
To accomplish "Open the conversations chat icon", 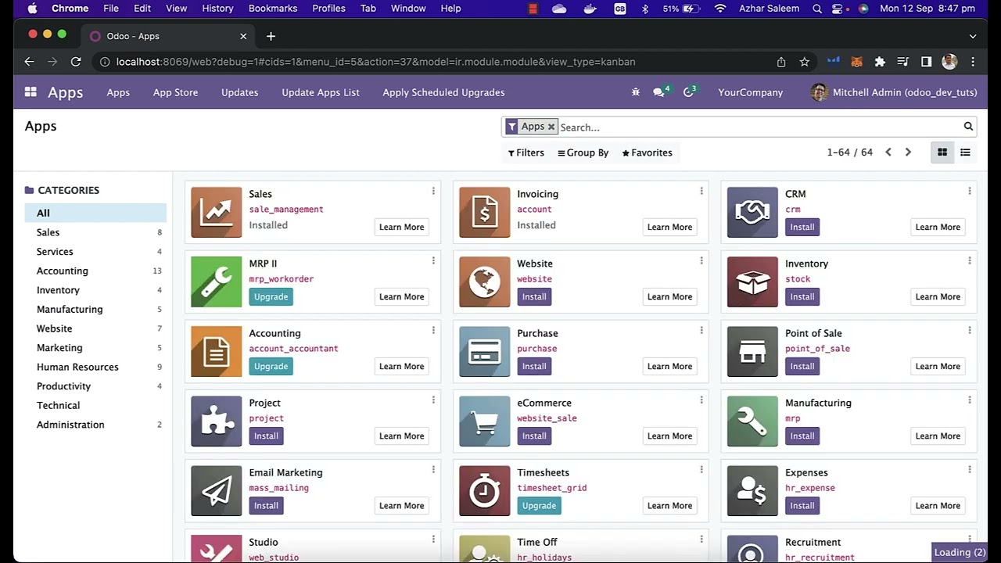I will pos(659,92).
